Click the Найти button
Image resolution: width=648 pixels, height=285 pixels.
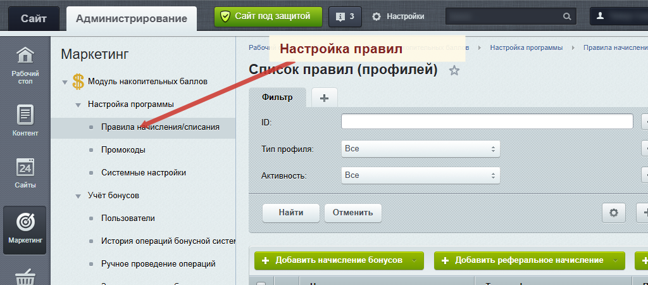click(291, 213)
